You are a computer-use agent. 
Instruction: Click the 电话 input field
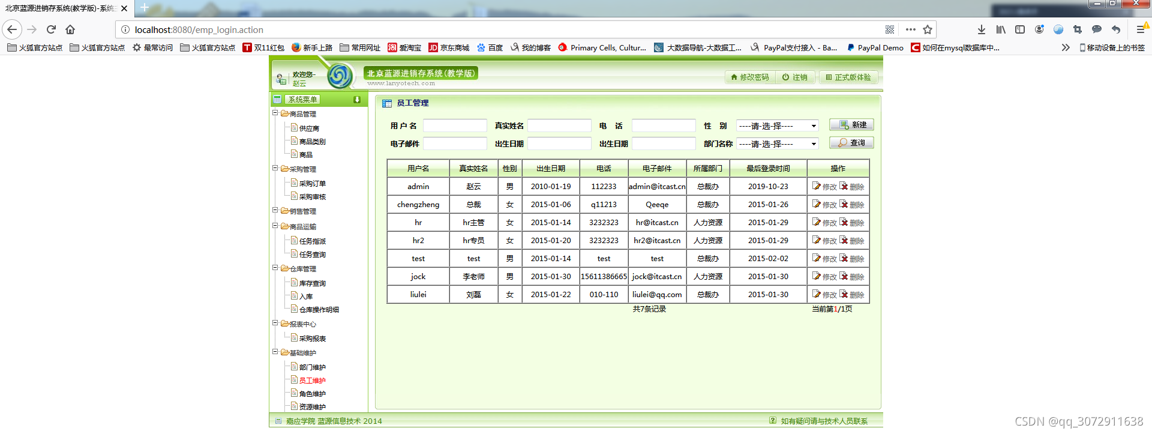(x=664, y=125)
